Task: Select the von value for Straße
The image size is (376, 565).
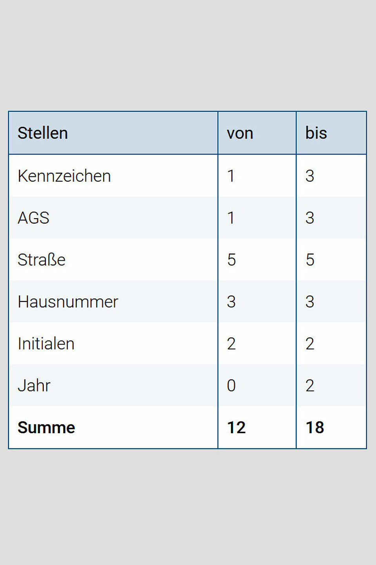Action: 231,260
